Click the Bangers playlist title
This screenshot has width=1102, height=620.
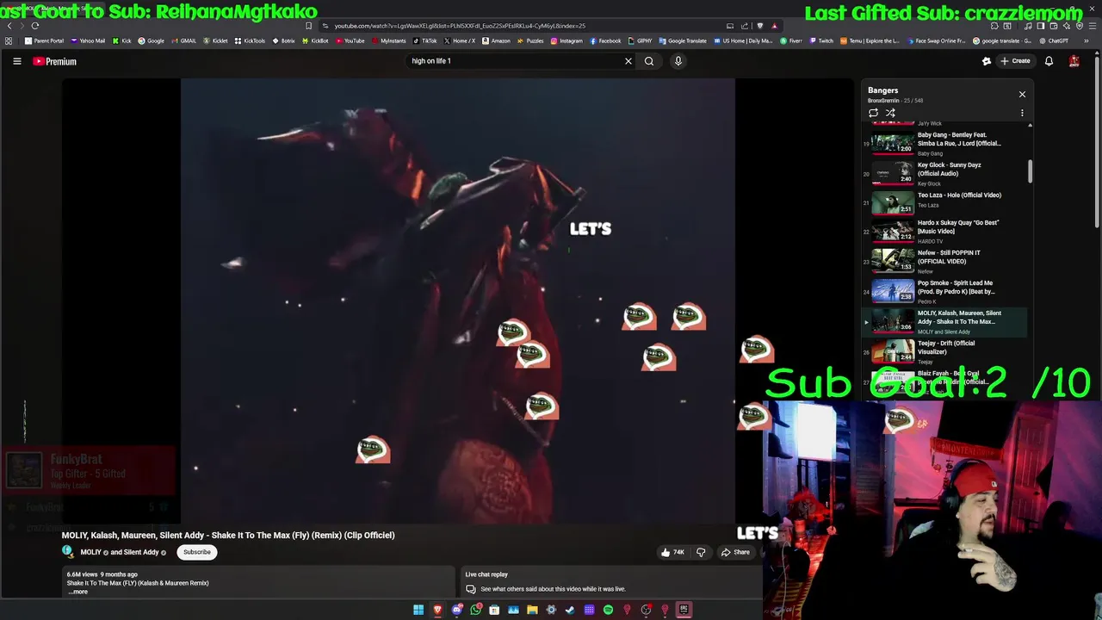pyautogui.click(x=882, y=90)
